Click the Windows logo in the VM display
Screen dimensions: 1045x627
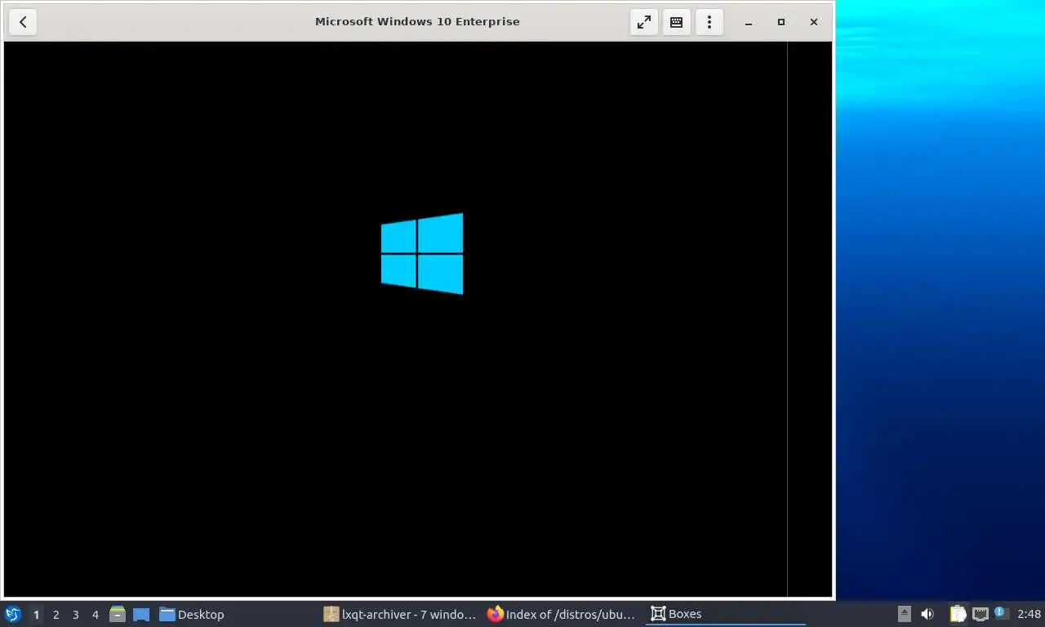(x=422, y=254)
